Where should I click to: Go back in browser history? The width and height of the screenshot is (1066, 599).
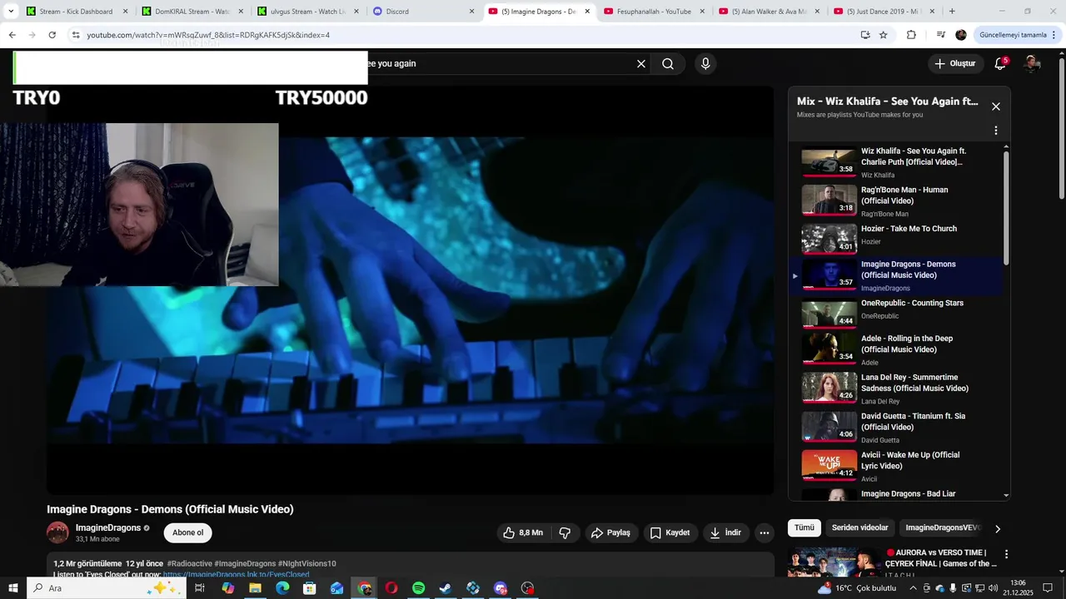click(x=12, y=35)
